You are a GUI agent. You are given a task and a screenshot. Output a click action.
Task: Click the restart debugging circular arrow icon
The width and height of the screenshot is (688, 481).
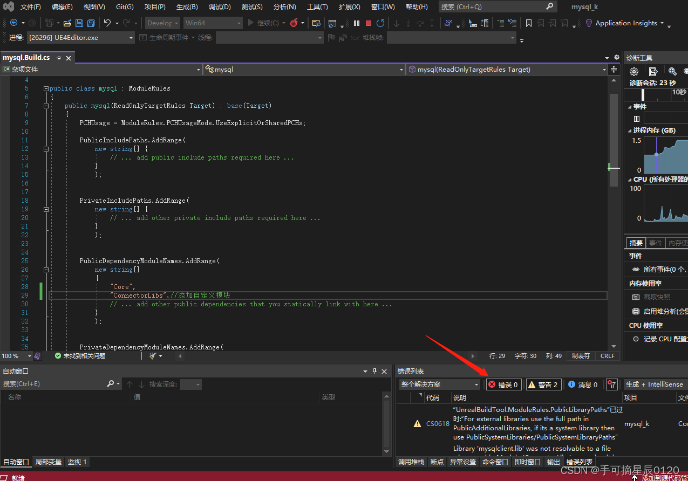click(x=380, y=23)
